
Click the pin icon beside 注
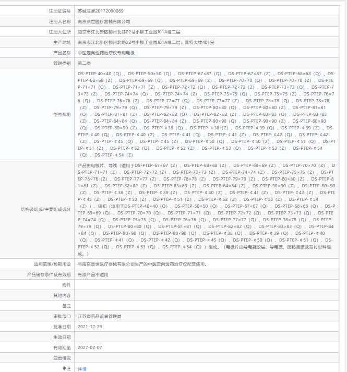pyautogui.click(x=64, y=368)
